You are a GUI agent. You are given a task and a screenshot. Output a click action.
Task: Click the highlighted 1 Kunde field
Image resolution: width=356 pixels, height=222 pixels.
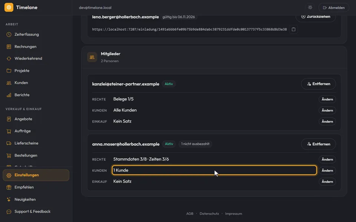pos(214,170)
